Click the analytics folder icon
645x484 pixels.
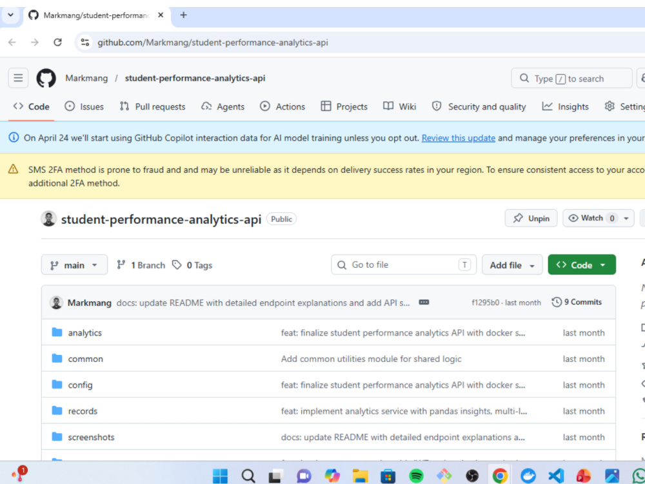pyautogui.click(x=57, y=332)
